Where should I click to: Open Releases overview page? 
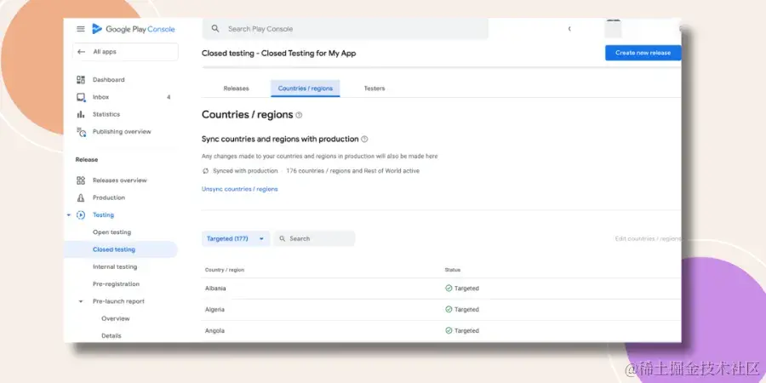tap(121, 180)
